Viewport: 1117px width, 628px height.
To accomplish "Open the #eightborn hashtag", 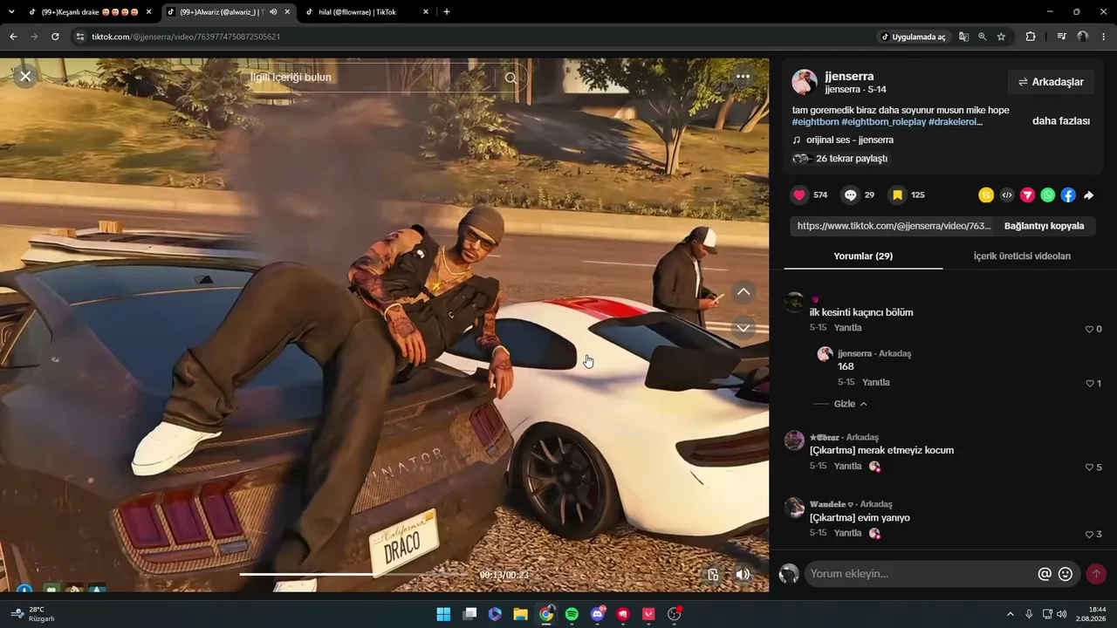I will [x=815, y=122].
